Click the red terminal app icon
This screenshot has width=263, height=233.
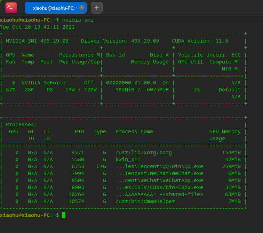pos(11,7)
